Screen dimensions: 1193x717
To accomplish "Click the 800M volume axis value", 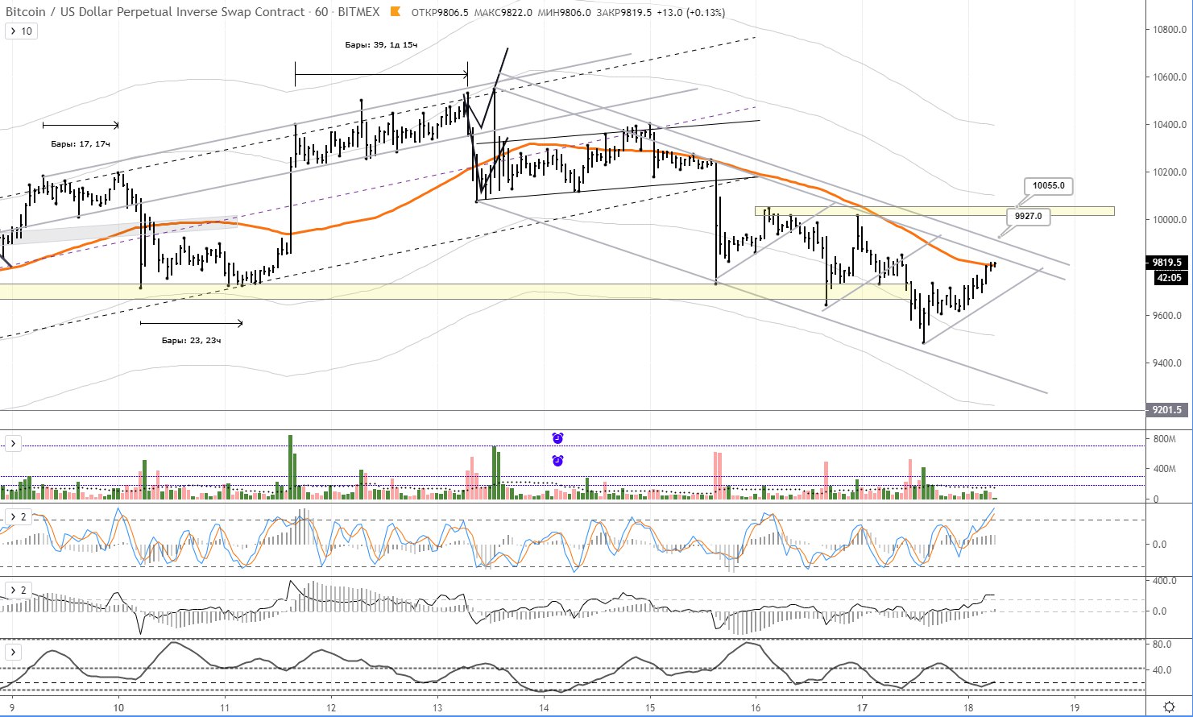I will pos(1166,439).
